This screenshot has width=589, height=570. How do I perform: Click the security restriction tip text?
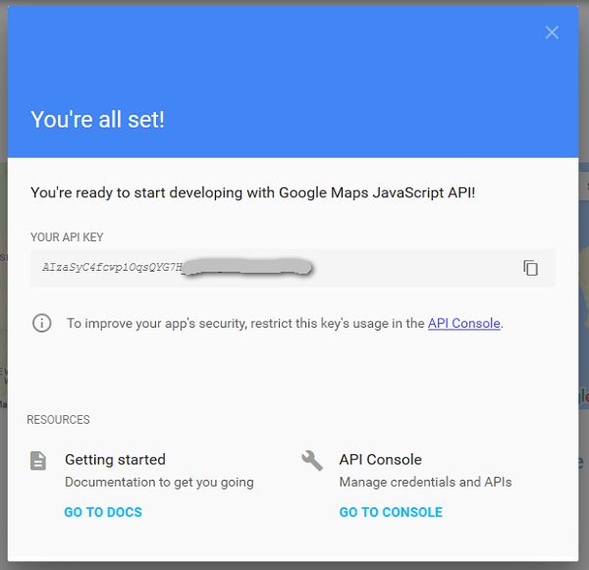285,324
